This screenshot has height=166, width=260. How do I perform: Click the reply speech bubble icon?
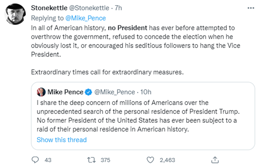(35, 160)
